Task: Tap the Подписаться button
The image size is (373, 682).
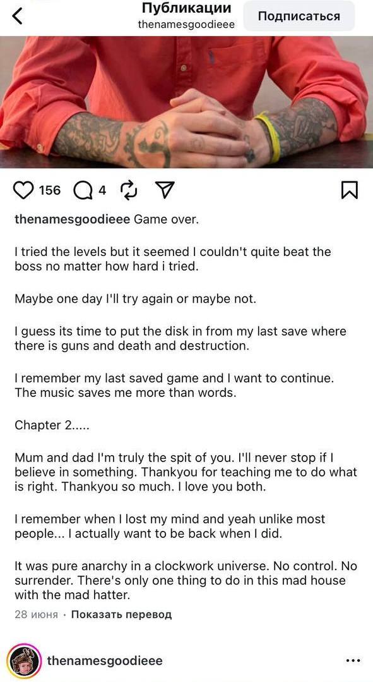Action: click(x=299, y=16)
